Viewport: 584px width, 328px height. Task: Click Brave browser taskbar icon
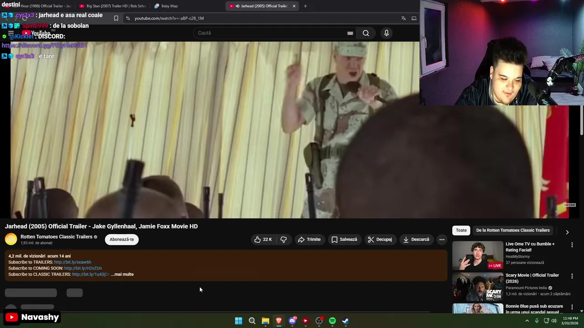pos(279,321)
